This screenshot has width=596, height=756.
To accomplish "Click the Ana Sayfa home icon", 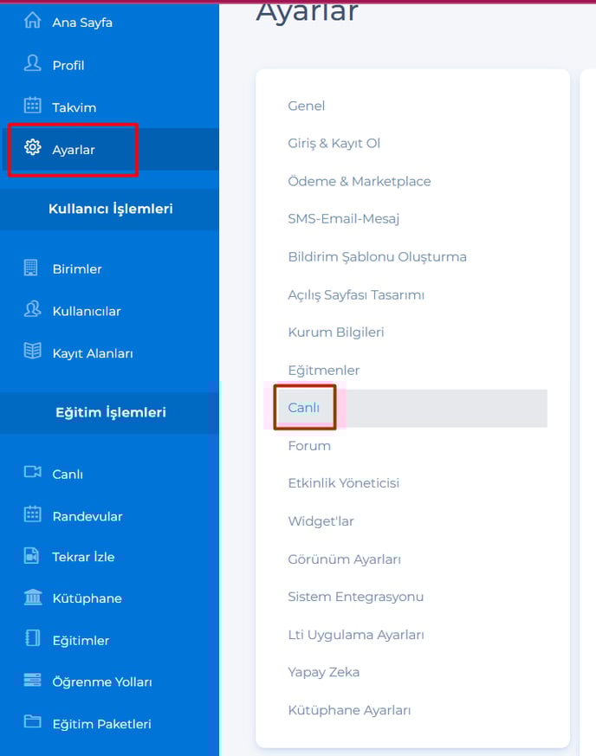I will point(32,20).
